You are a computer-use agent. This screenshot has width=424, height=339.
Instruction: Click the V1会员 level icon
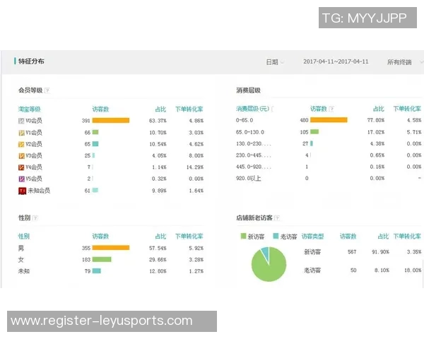[x=21, y=133]
